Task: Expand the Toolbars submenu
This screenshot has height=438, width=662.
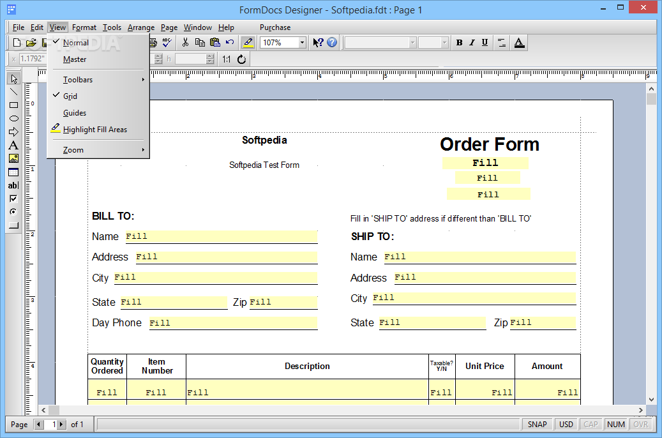Action: coord(98,80)
